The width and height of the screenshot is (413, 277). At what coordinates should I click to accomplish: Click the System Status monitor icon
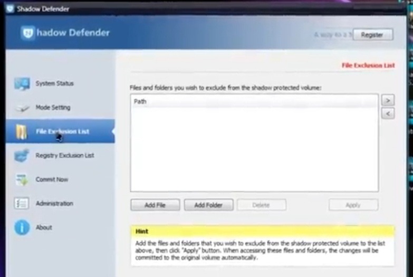tap(22, 84)
